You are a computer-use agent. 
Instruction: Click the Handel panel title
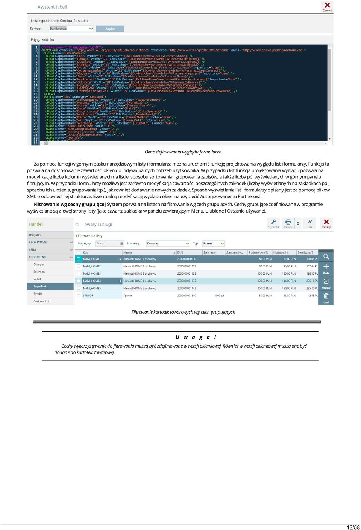pyautogui.click(x=36, y=224)
